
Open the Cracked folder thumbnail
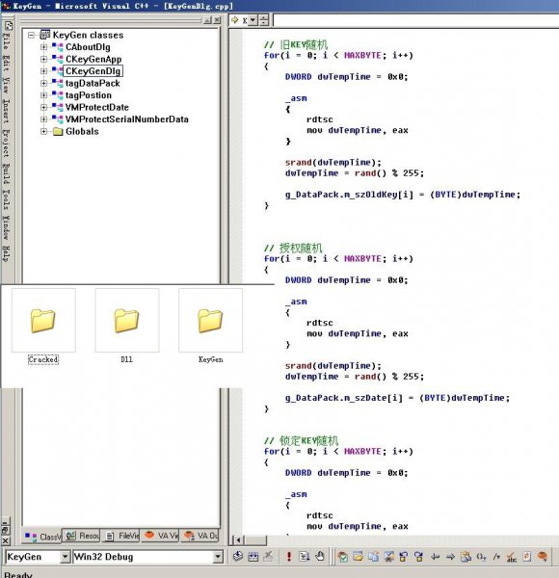tap(43, 321)
